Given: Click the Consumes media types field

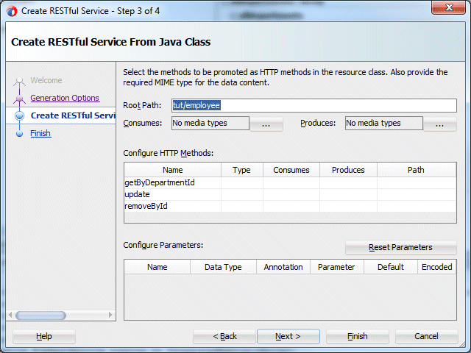Looking at the screenshot, I should tap(210, 123).
